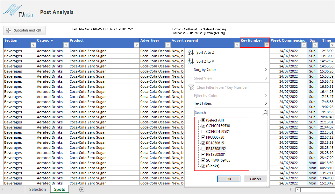Click the Post Analysis title
Screen dimensions: 335x194
point(57,12)
